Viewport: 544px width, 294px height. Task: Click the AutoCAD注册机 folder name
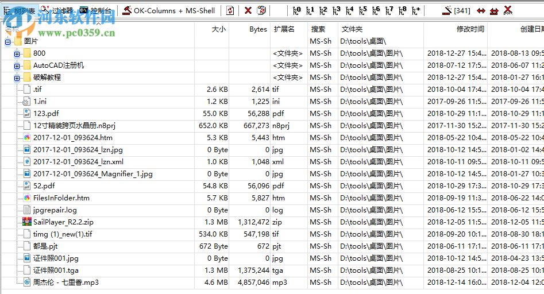(59, 65)
